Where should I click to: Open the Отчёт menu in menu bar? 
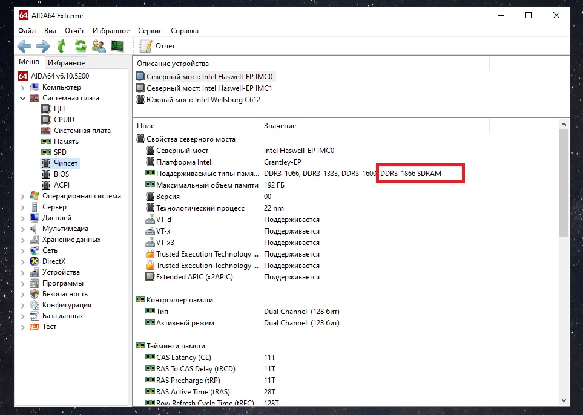pos(74,31)
